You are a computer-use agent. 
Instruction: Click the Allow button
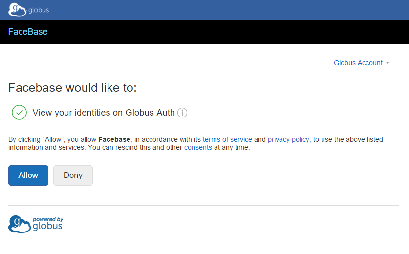point(28,176)
